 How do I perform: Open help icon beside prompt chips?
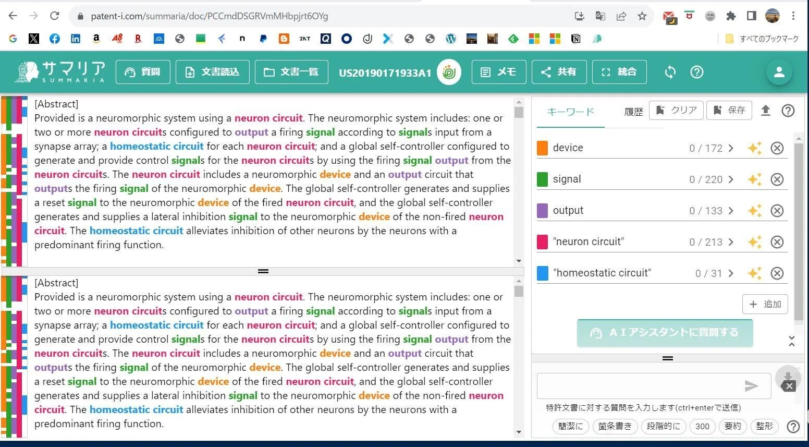pos(793,427)
